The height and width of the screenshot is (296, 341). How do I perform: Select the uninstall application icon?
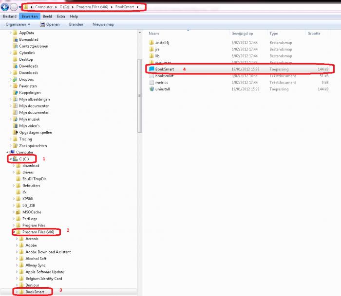pyautogui.click(x=152, y=89)
